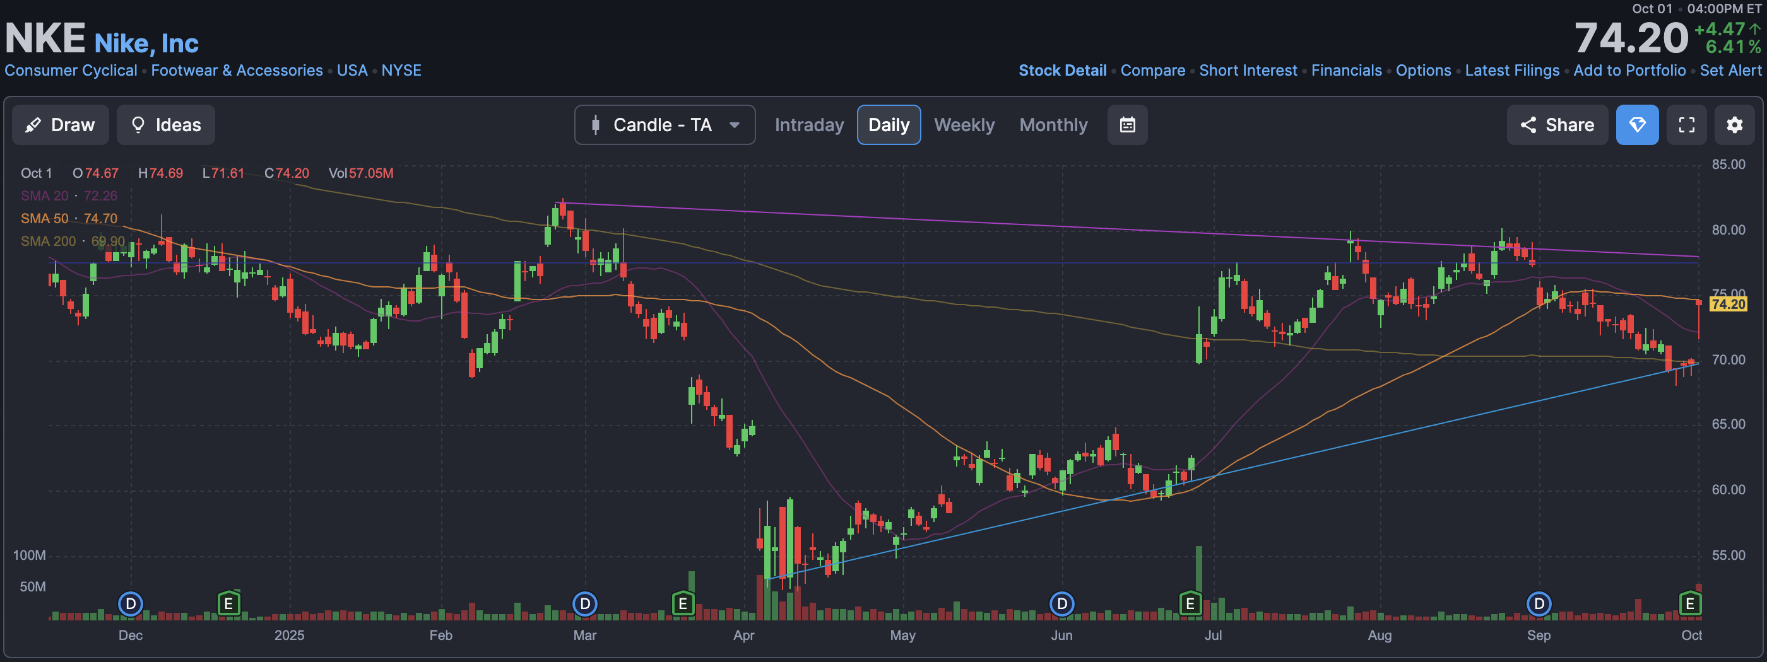The width and height of the screenshot is (1767, 662).
Task: Open the Compare link
Action: coord(1152,71)
